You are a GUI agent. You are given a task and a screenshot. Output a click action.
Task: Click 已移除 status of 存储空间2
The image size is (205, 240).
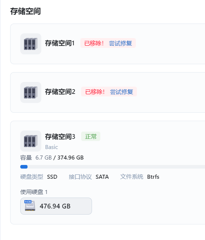95,92
